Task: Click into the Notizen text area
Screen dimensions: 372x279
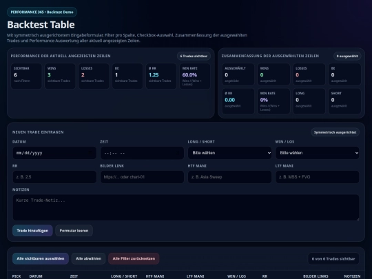Action: tap(186, 207)
